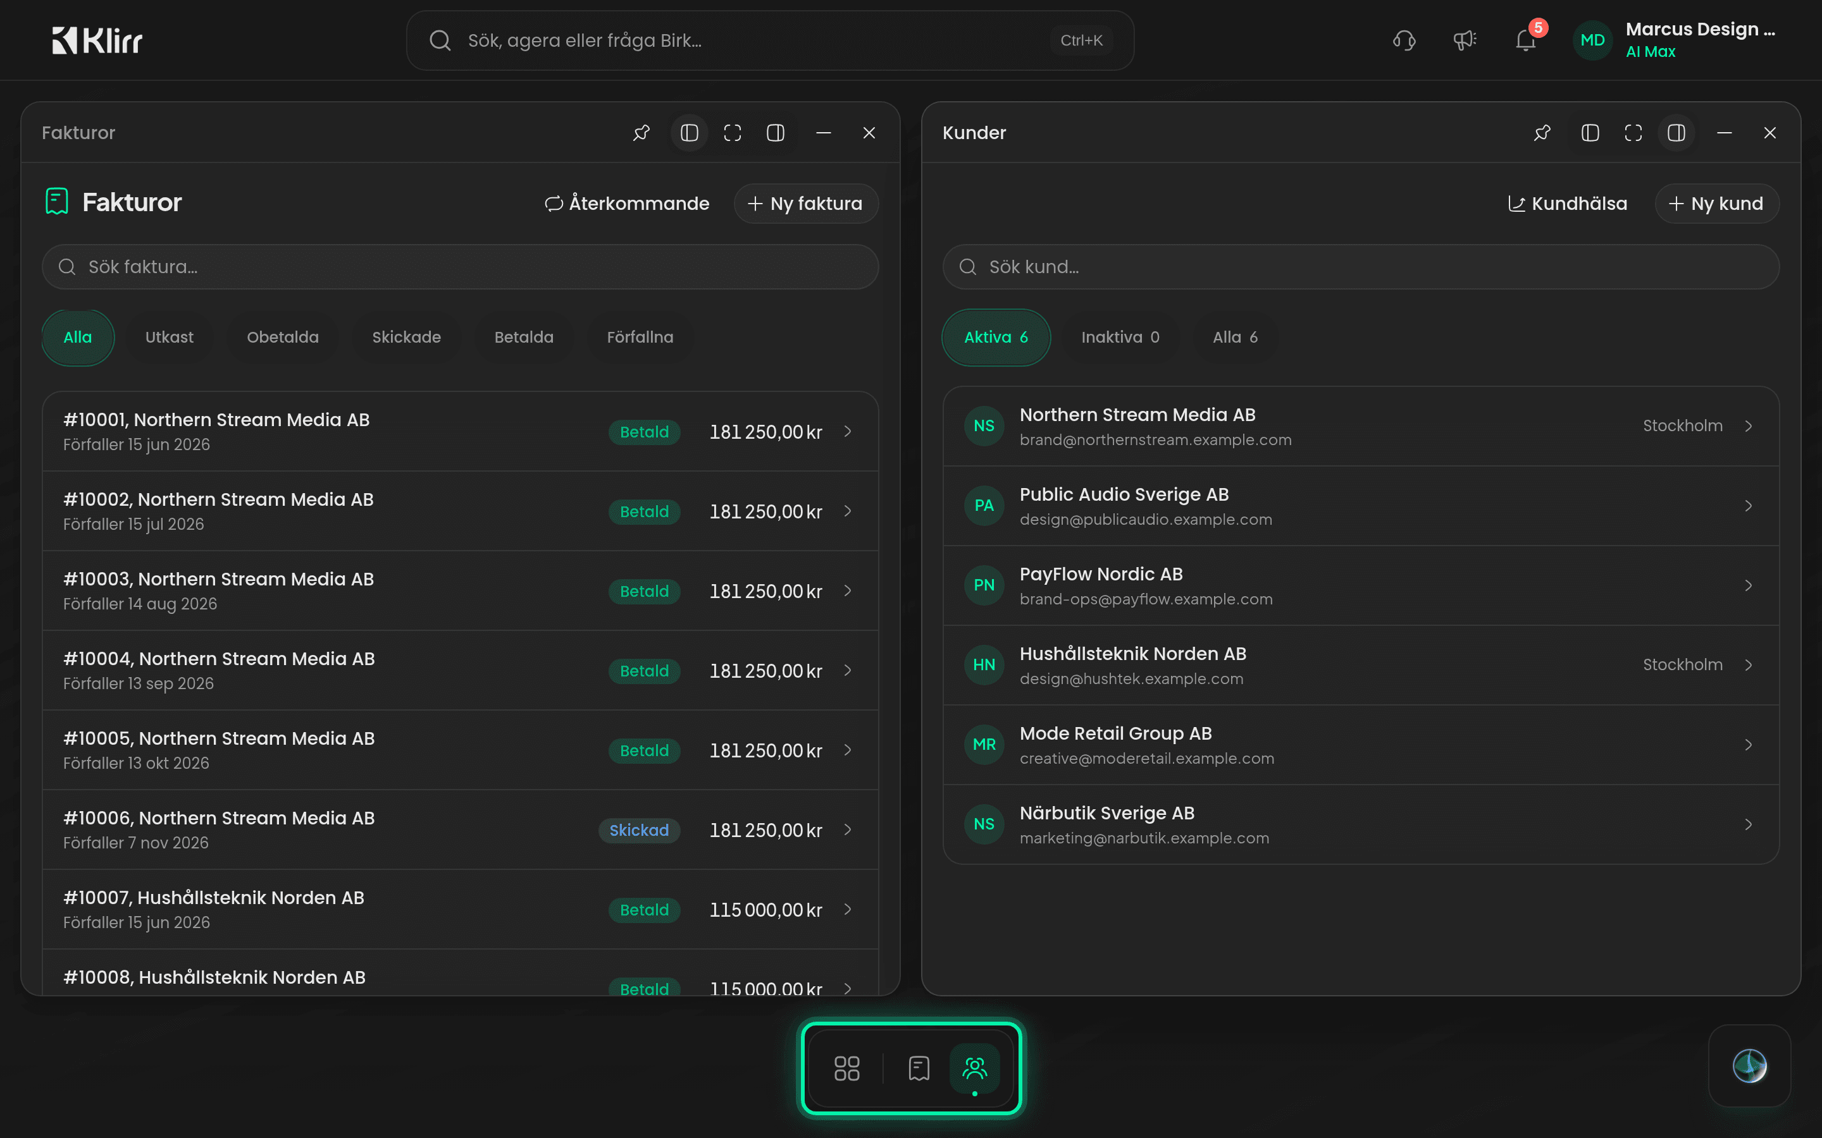The width and height of the screenshot is (1822, 1138).
Task: Open the support headset icon
Action: [x=1404, y=40]
